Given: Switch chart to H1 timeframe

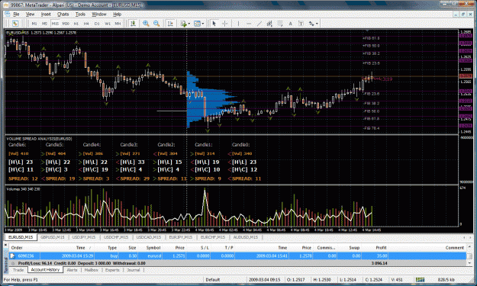Looking at the screenshot, I should tap(76, 24).
